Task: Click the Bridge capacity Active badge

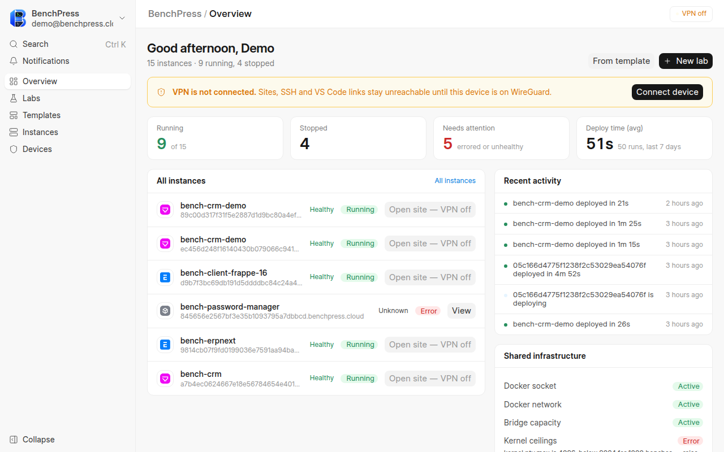Action: [x=688, y=423]
